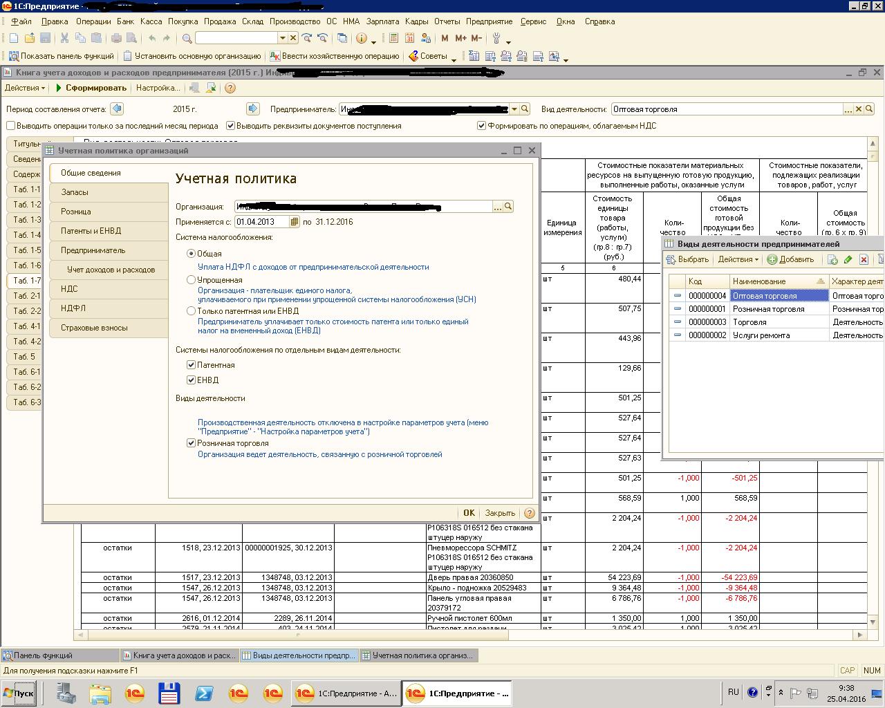Toggle 'Розничная торговля' checkbox
Screen dimensions: 885x708
(x=192, y=443)
